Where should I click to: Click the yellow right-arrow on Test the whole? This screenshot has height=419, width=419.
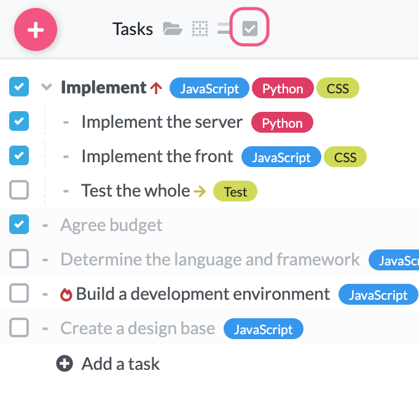point(200,191)
